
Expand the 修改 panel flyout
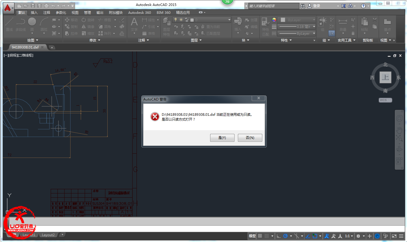[x=95, y=40]
